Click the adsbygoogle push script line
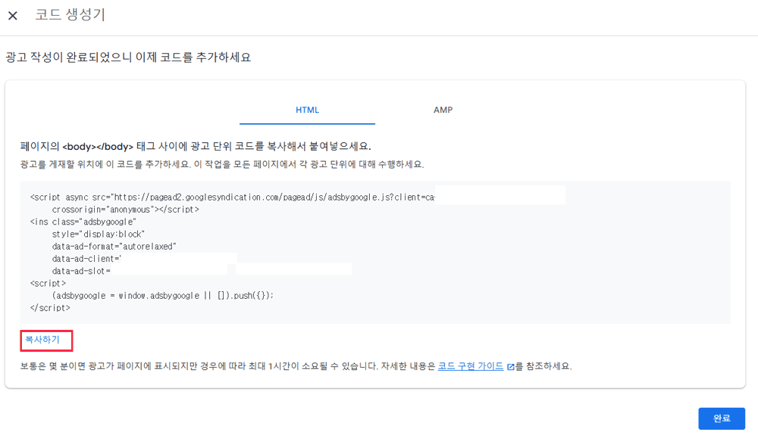This screenshot has height=435, width=758. (x=162, y=296)
